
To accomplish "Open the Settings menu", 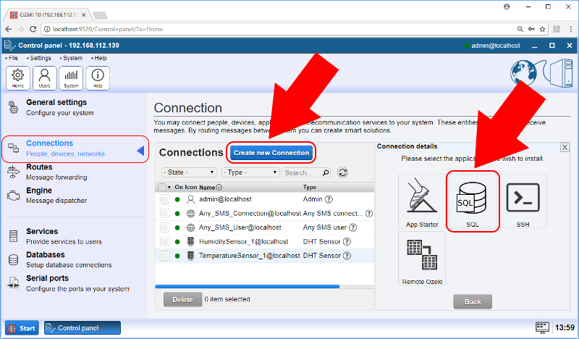I will coord(39,58).
